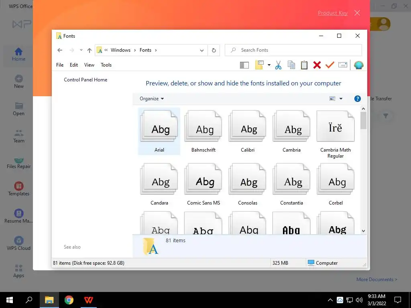Select the Consolas font
Image resolution: width=411 pixels, height=308 pixels.
(247, 184)
